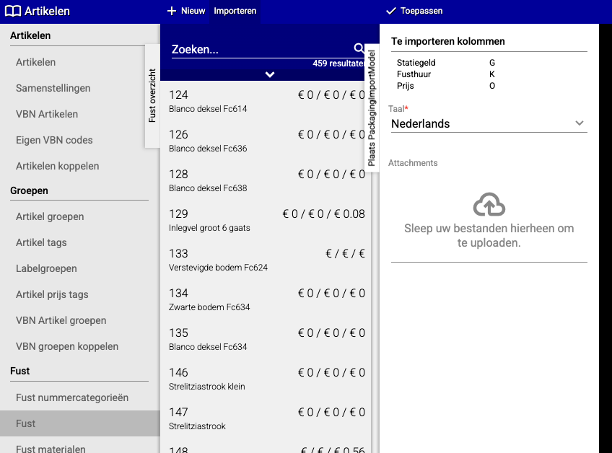Select Artikelen koppelen menu item
The width and height of the screenshot is (612, 453).
58,166
